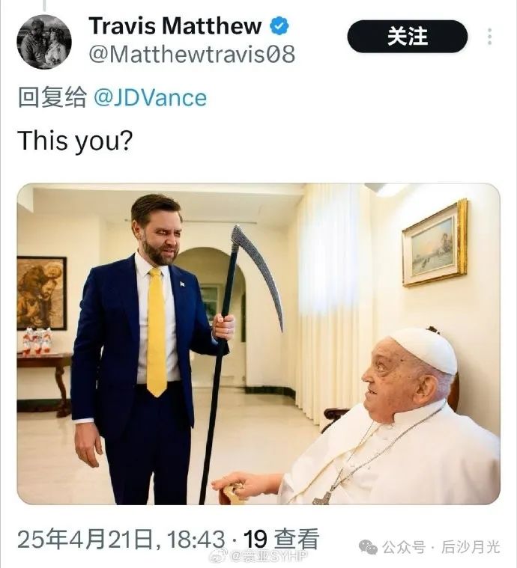Open Travis Matthew's profile avatar
This screenshot has width=517, height=568.
pos(44,42)
